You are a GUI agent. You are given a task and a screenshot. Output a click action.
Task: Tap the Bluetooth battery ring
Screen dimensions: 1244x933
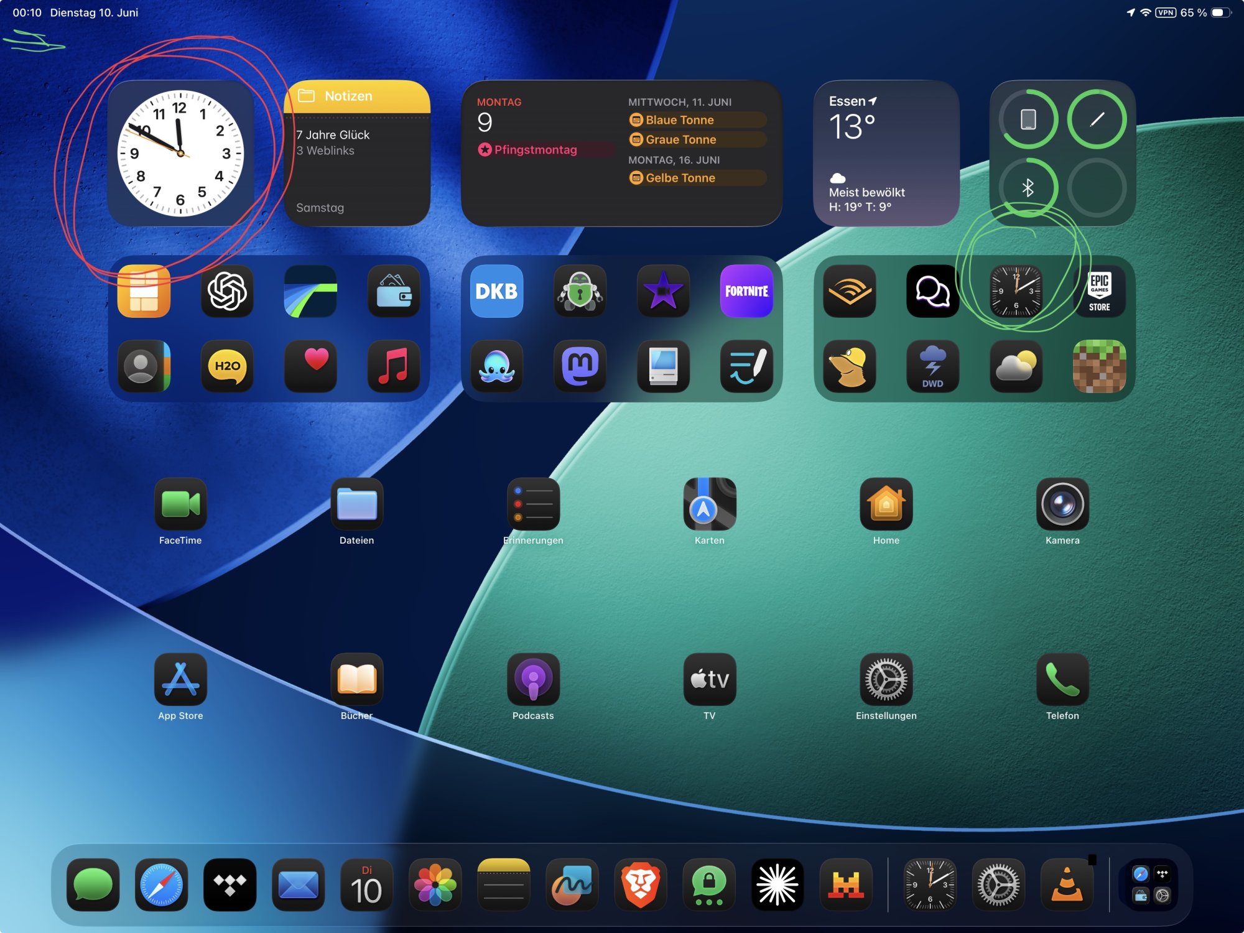click(1028, 187)
